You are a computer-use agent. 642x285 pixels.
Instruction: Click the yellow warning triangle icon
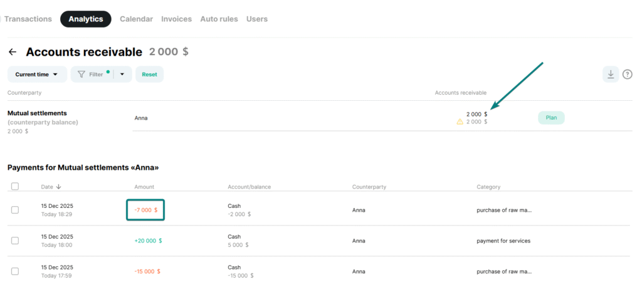tap(460, 122)
